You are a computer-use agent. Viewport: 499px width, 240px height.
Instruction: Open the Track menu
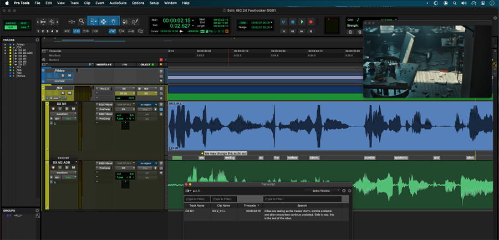pyautogui.click(x=74, y=3)
